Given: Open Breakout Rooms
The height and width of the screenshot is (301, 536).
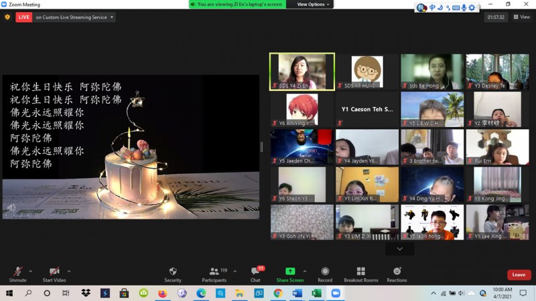Looking at the screenshot, I should tap(361, 274).
